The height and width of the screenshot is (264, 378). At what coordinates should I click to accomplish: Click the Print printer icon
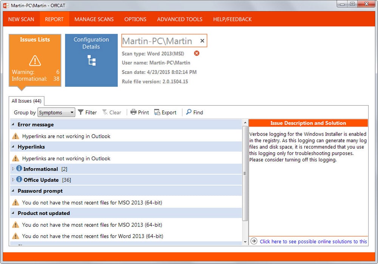133,112
